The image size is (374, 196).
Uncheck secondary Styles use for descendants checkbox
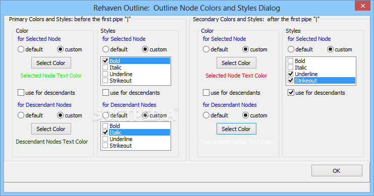[x=291, y=93]
